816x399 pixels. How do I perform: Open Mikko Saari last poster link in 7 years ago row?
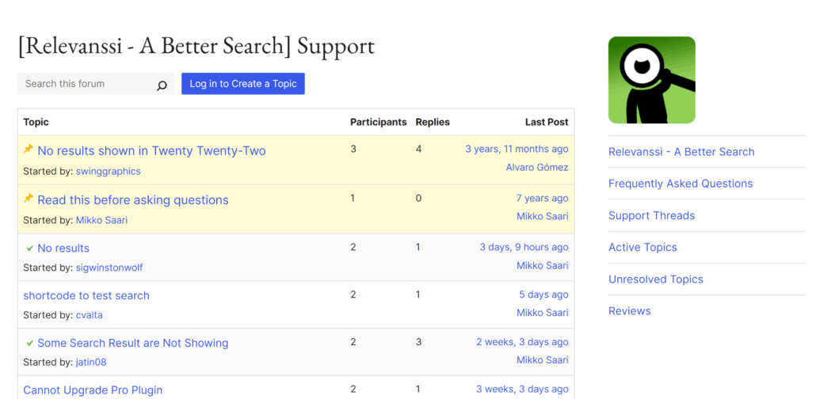542,216
